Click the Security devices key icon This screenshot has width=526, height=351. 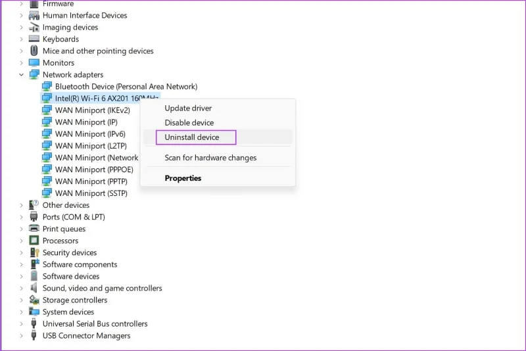35,252
